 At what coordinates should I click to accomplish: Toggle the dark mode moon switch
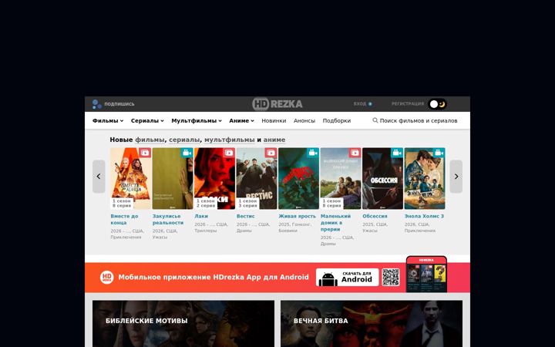pos(438,104)
